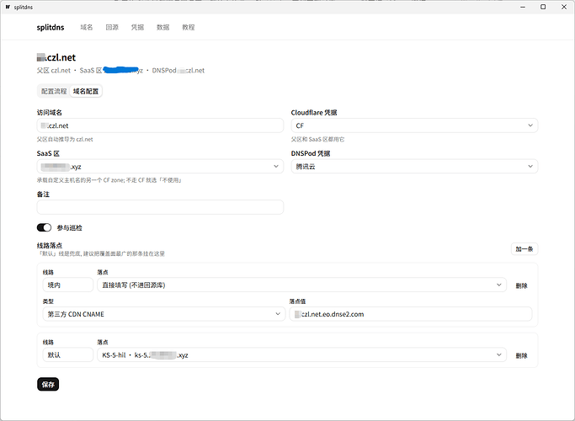Image resolution: width=575 pixels, height=421 pixels.
Task: Go to splitdns home logo
Action: click(x=51, y=28)
